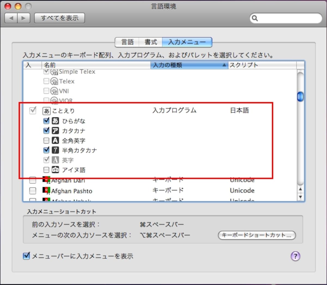Image resolution: width=327 pixels, height=285 pixels.
Task: Click the ひらがな hiragana mode icon
Action: click(x=55, y=121)
